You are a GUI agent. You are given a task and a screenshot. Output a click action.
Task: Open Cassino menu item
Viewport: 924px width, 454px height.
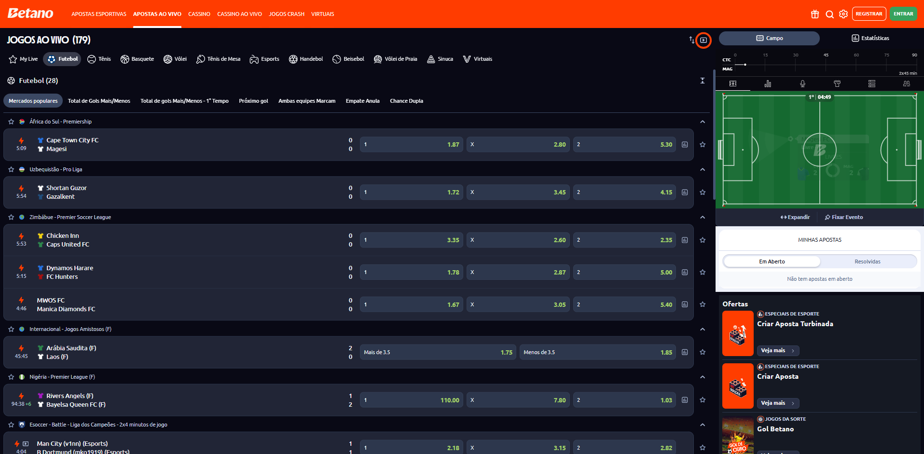[x=199, y=14]
